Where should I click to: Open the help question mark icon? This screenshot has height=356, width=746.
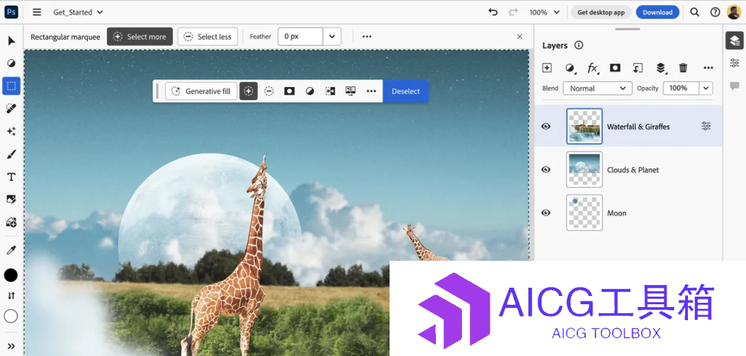(715, 12)
